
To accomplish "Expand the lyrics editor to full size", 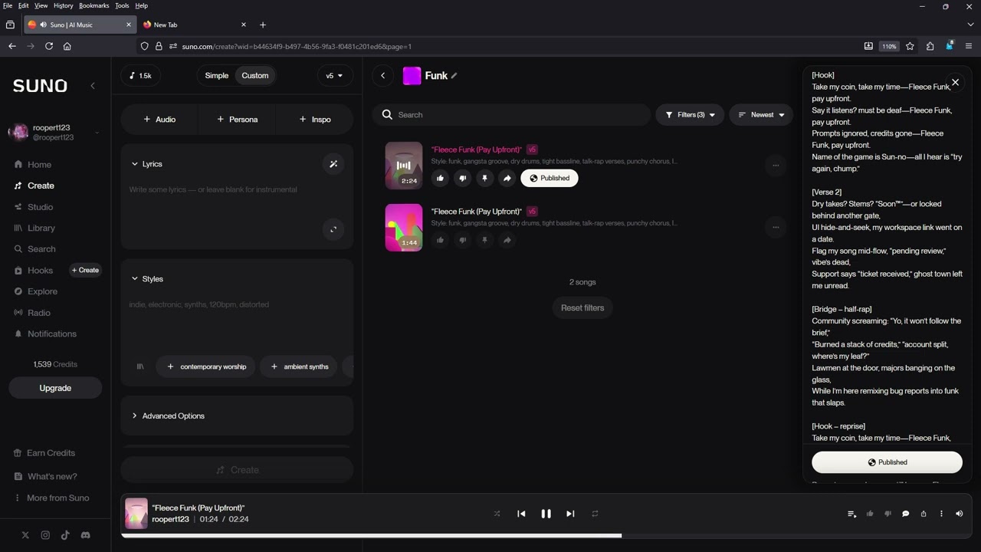I will [333, 229].
